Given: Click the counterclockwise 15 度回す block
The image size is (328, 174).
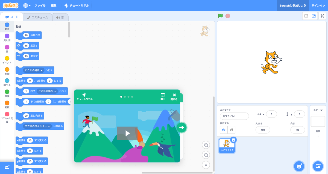Looking at the screenshot, I should coord(27,56).
